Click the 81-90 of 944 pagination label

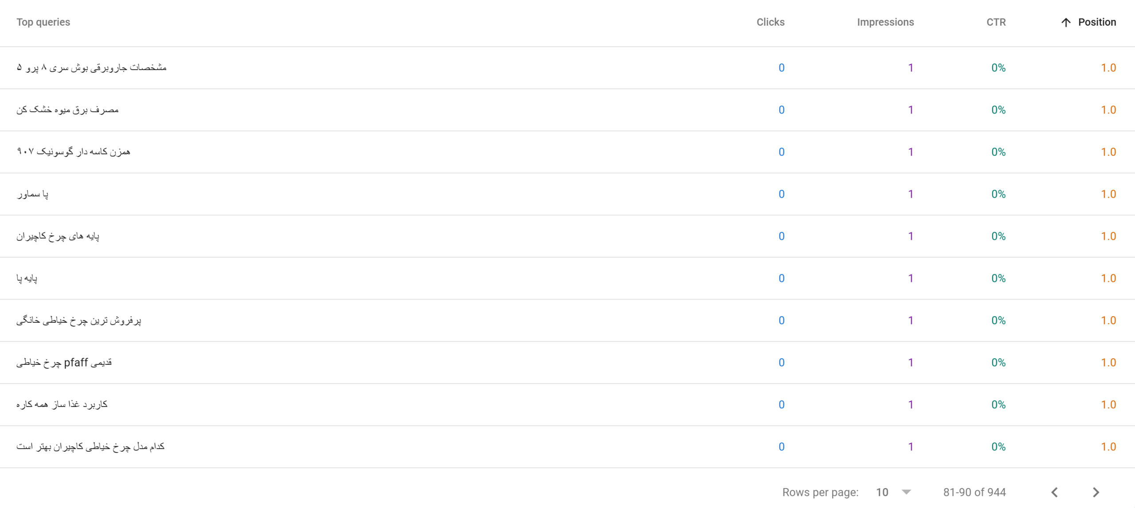(x=974, y=492)
